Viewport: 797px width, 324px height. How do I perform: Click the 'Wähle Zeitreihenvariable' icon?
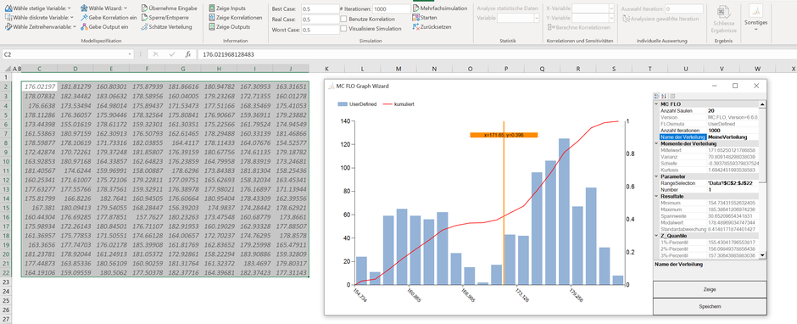pos(8,26)
